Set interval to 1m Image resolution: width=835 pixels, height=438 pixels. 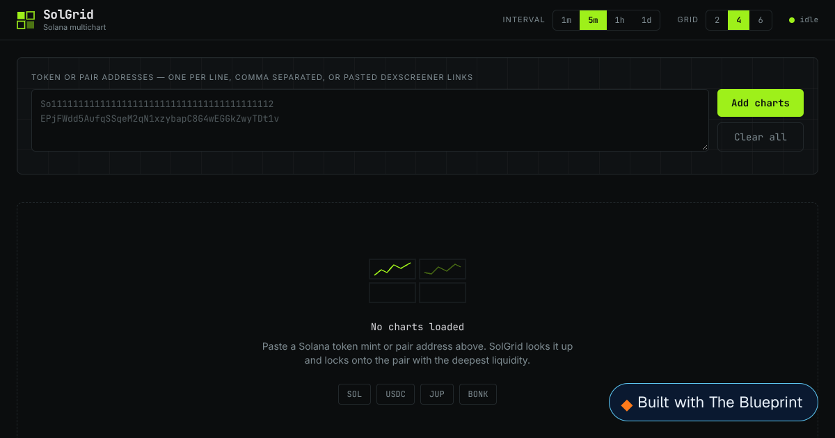coord(566,20)
